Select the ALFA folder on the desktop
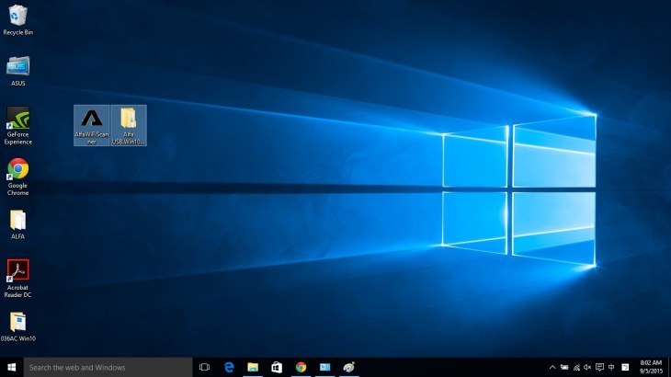The width and height of the screenshot is (671, 377). click(x=17, y=221)
